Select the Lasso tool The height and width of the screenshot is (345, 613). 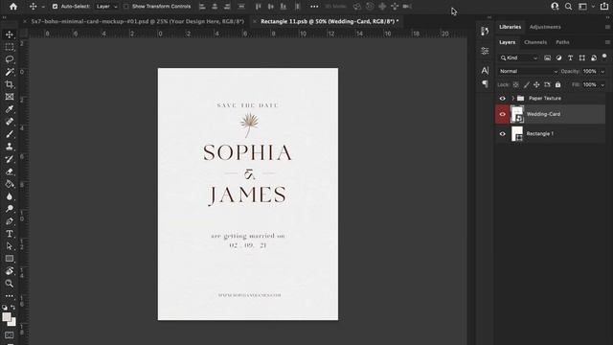10,59
